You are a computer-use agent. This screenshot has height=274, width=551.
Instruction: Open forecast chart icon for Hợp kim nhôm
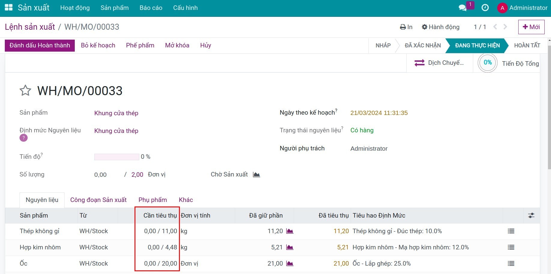click(x=290, y=247)
